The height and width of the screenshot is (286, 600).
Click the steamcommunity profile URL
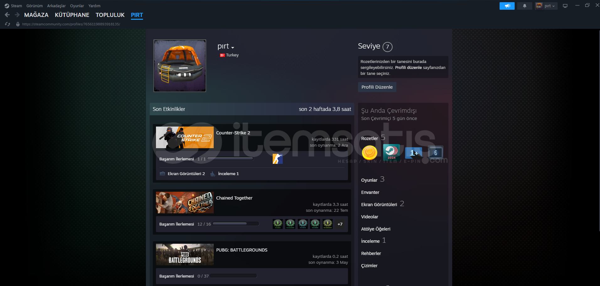point(71,24)
